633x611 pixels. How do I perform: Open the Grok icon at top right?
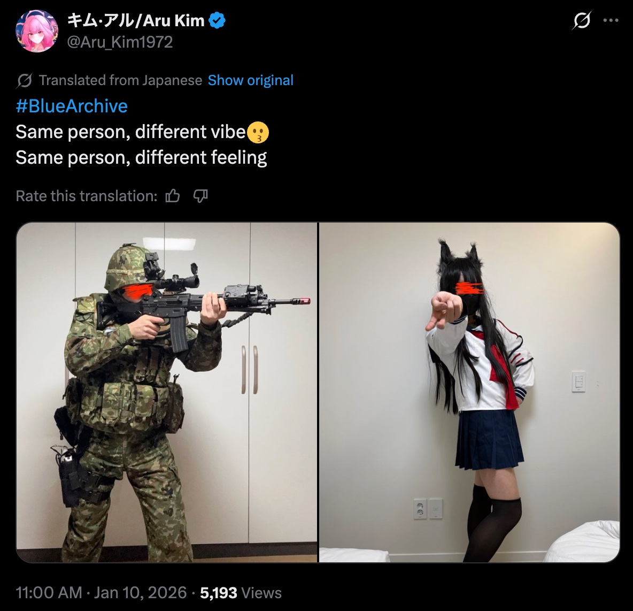click(582, 20)
